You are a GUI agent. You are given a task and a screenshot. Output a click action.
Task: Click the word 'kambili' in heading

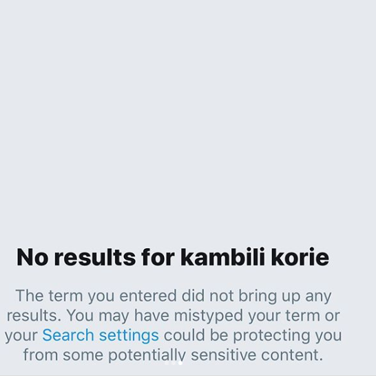(223, 257)
